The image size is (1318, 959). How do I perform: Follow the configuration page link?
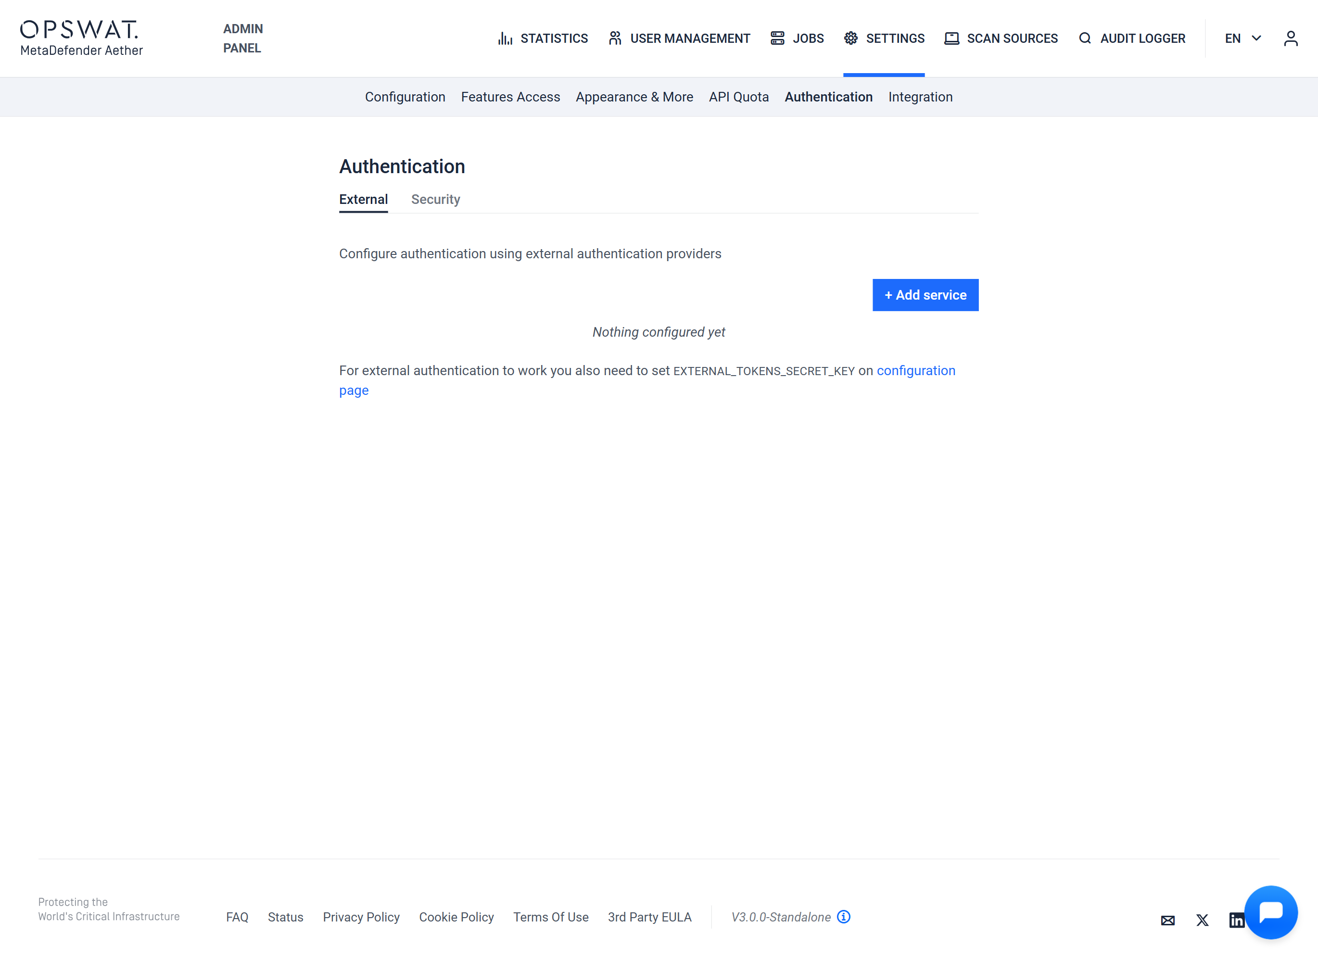pyautogui.click(x=915, y=371)
